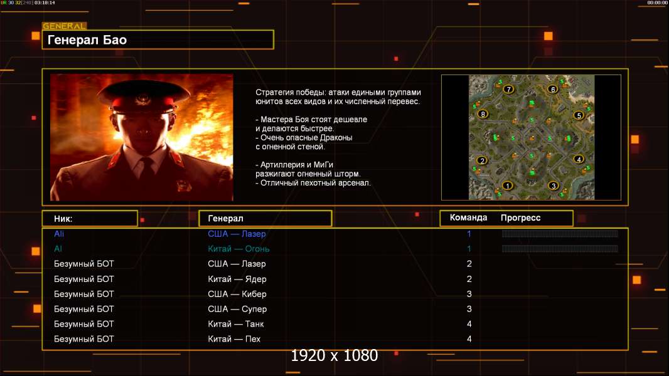Screen dimensions: 669x376
Task: Click AI player's loading progress bar
Action: [560, 249]
